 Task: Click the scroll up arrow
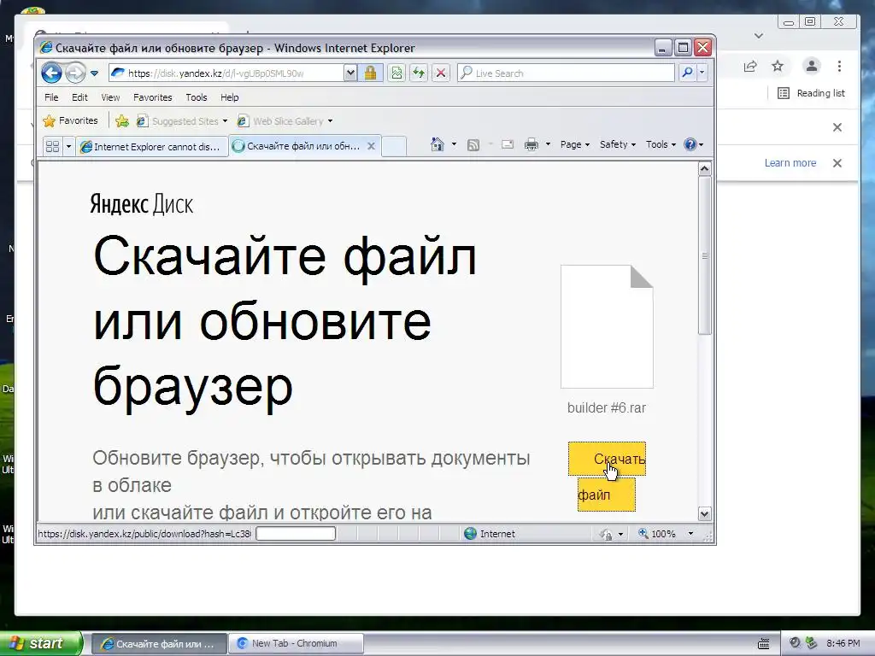pos(704,168)
